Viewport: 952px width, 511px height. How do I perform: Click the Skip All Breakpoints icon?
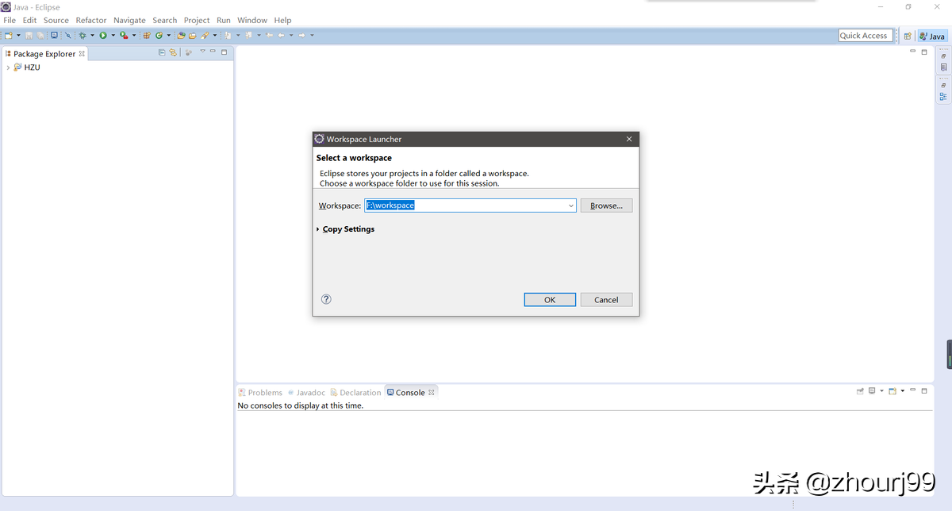pos(68,36)
